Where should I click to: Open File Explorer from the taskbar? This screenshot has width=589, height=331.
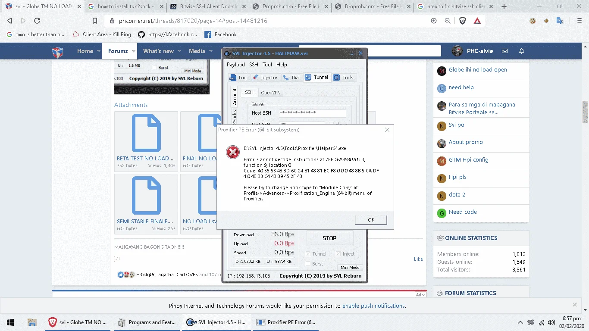click(x=32, y=322)
